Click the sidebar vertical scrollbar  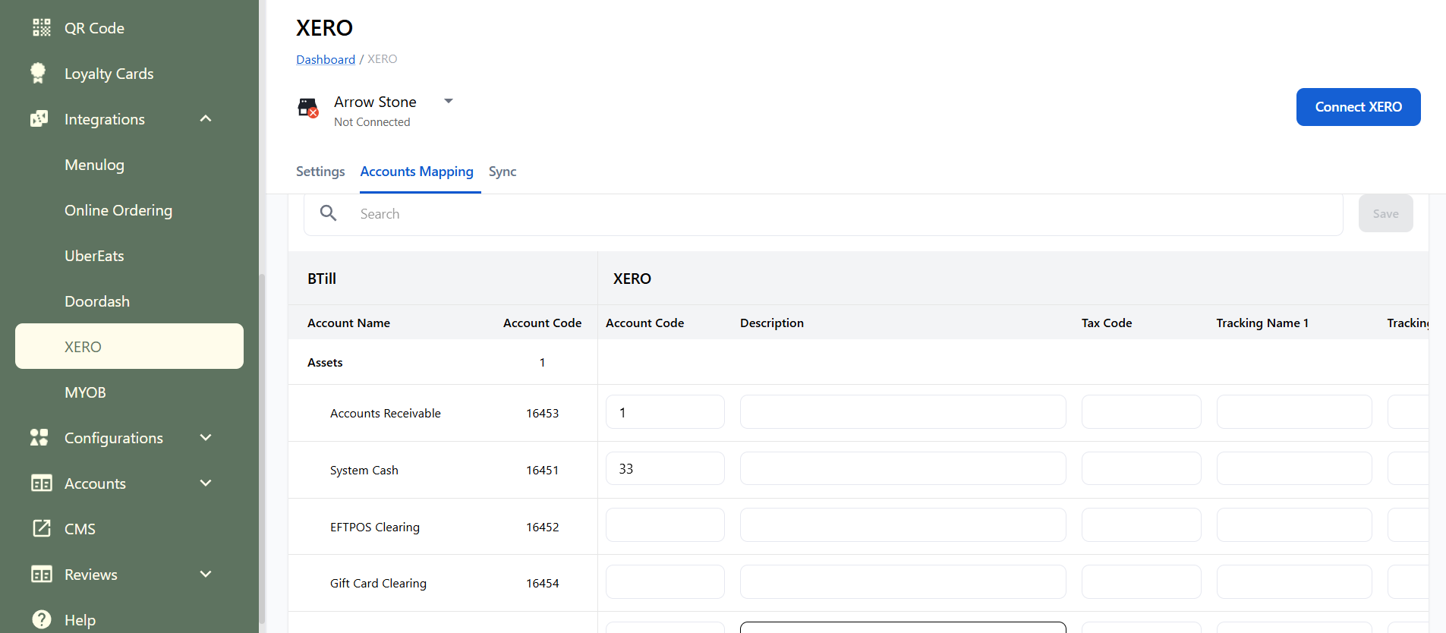[263, 448]
